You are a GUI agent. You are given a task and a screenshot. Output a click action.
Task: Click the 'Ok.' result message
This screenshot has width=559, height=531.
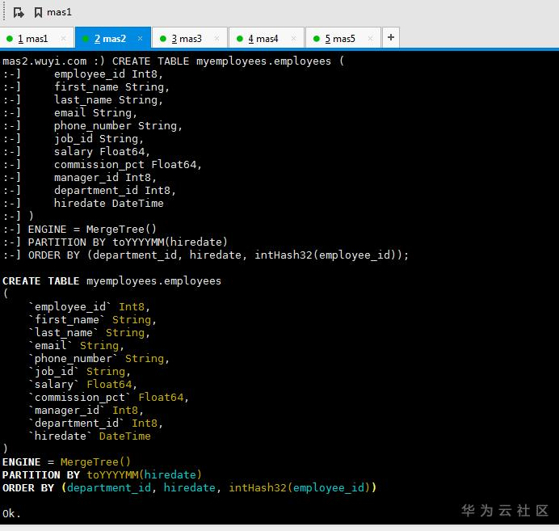(11, 513)
